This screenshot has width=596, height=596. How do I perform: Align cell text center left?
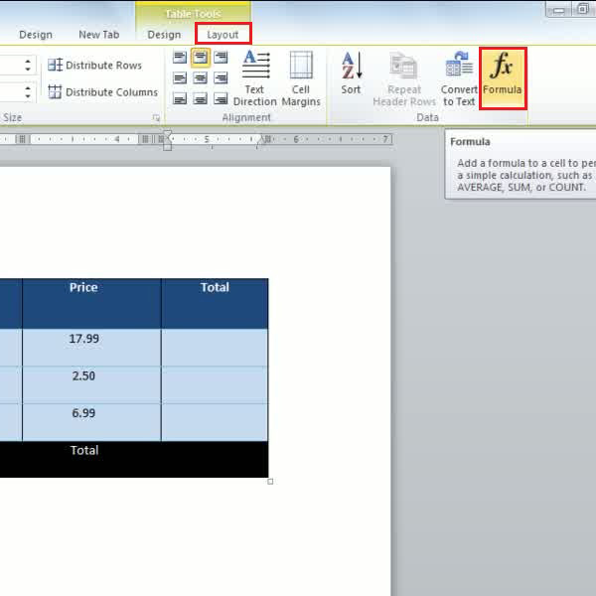pyautogui.click(x=180, y=78)
